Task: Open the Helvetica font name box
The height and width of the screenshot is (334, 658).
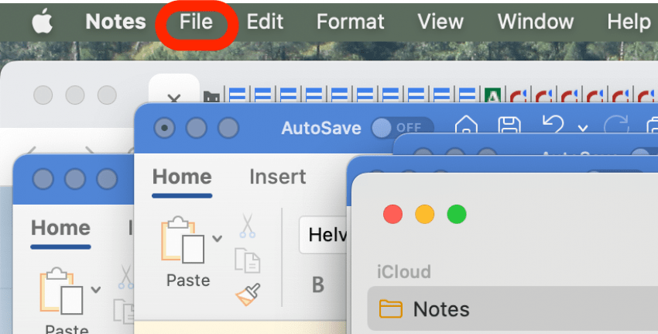Action: click(x=323, y=235)
